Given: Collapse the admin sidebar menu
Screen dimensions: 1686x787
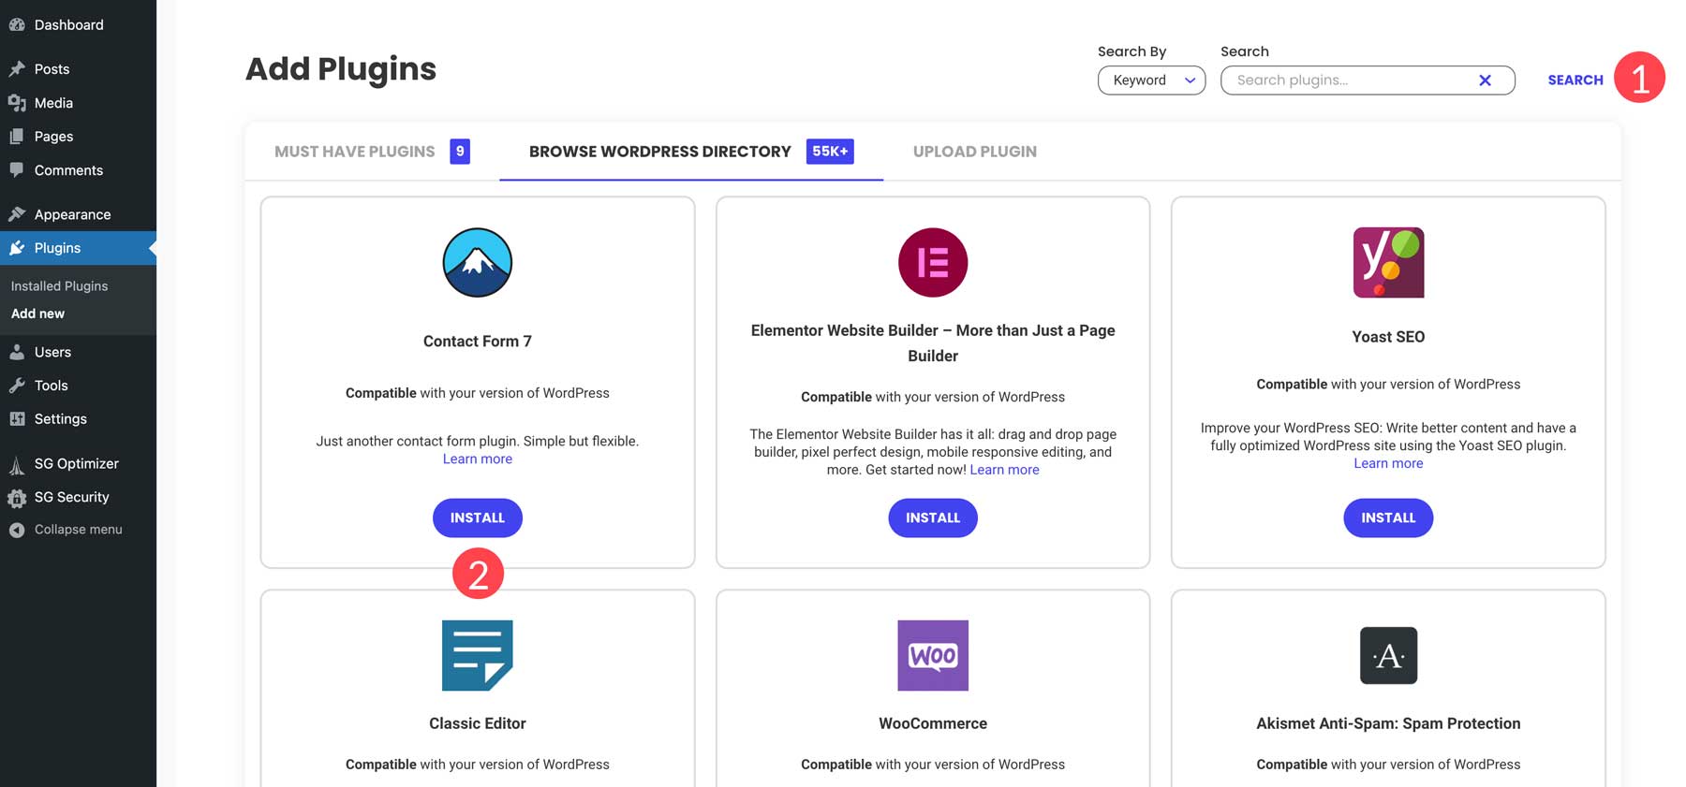Looking at the screenshot, I should [x=78, y=530].
